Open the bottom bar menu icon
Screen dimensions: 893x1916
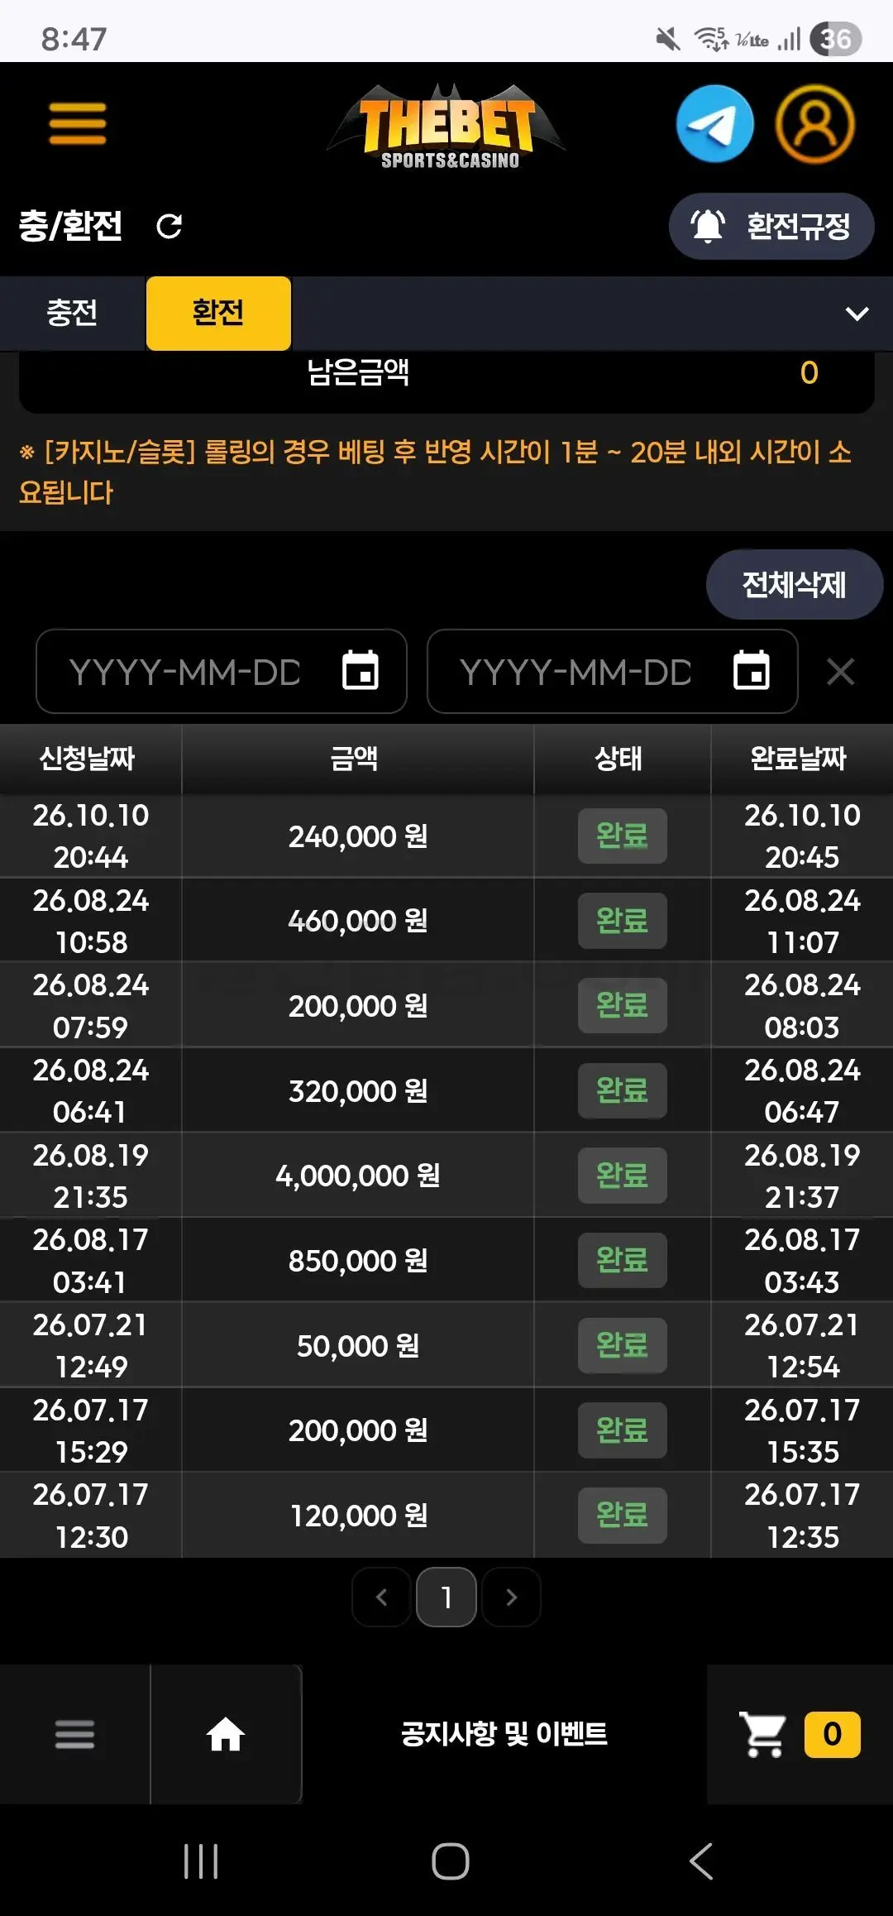tap(75, 1735)
